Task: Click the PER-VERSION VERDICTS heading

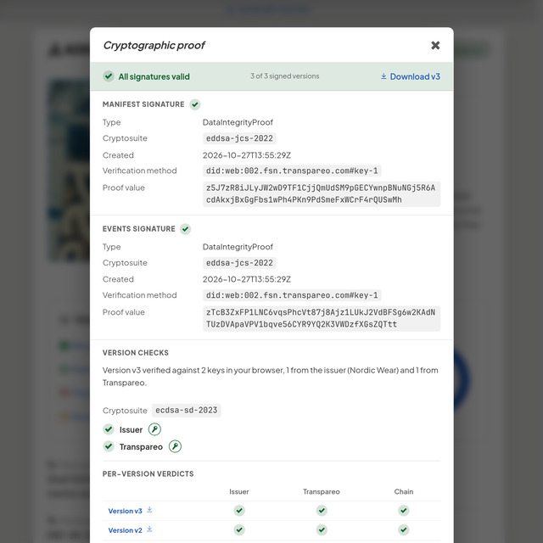Action: pos(148,474)
